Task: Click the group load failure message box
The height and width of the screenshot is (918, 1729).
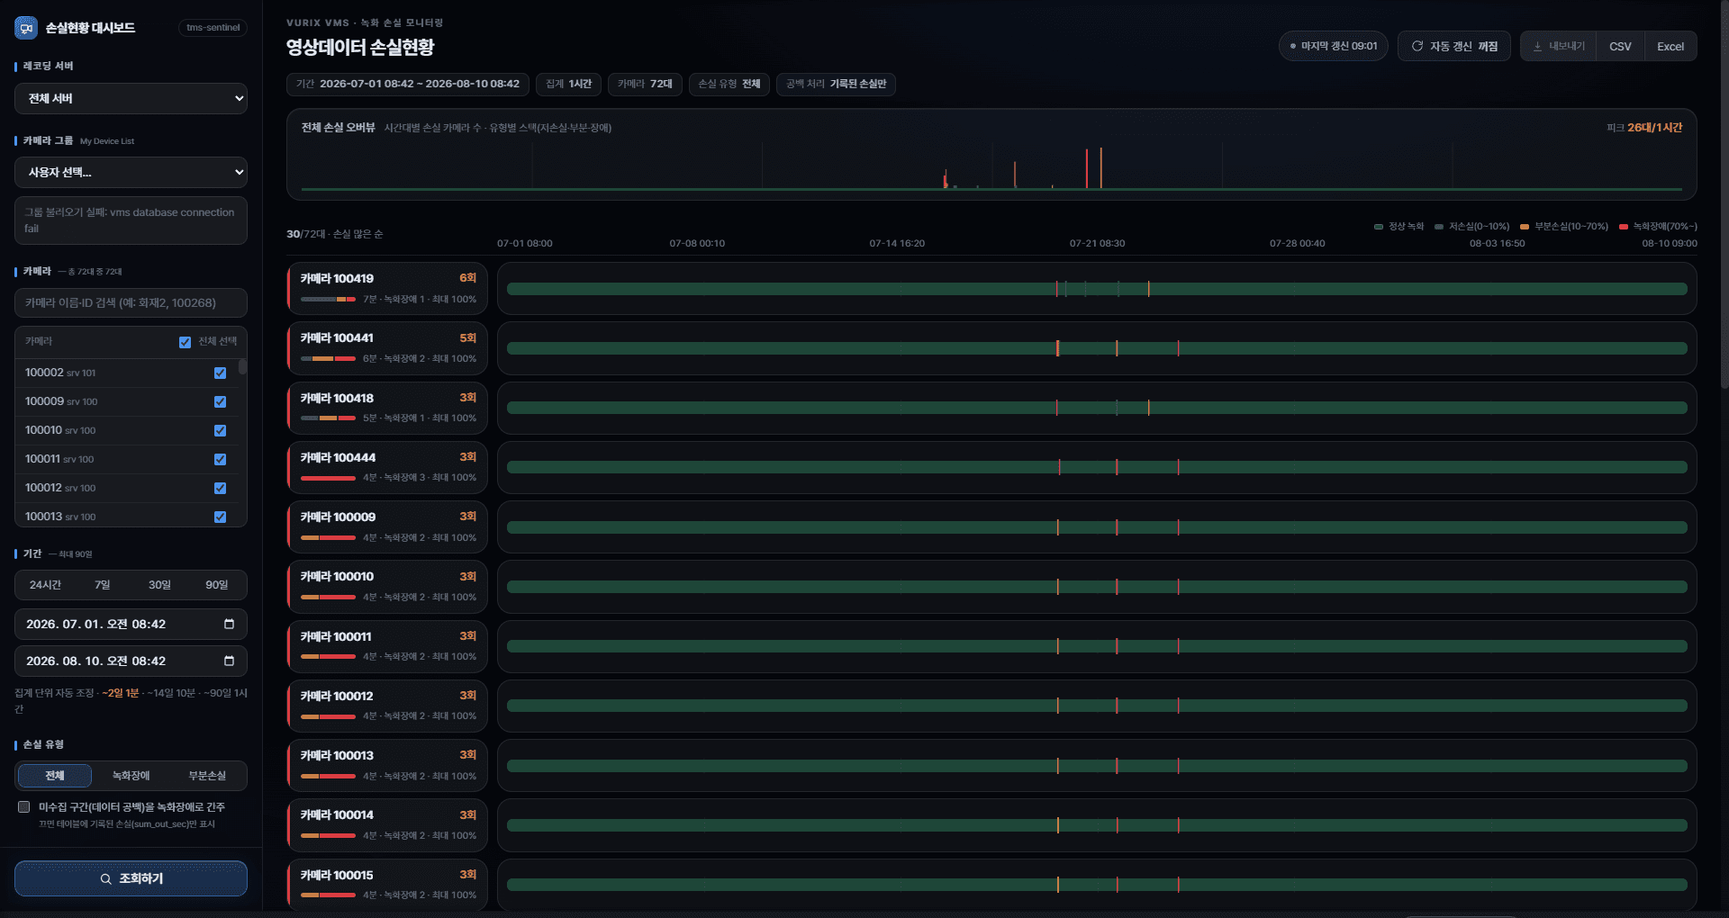Action: [x=131, y=220]
